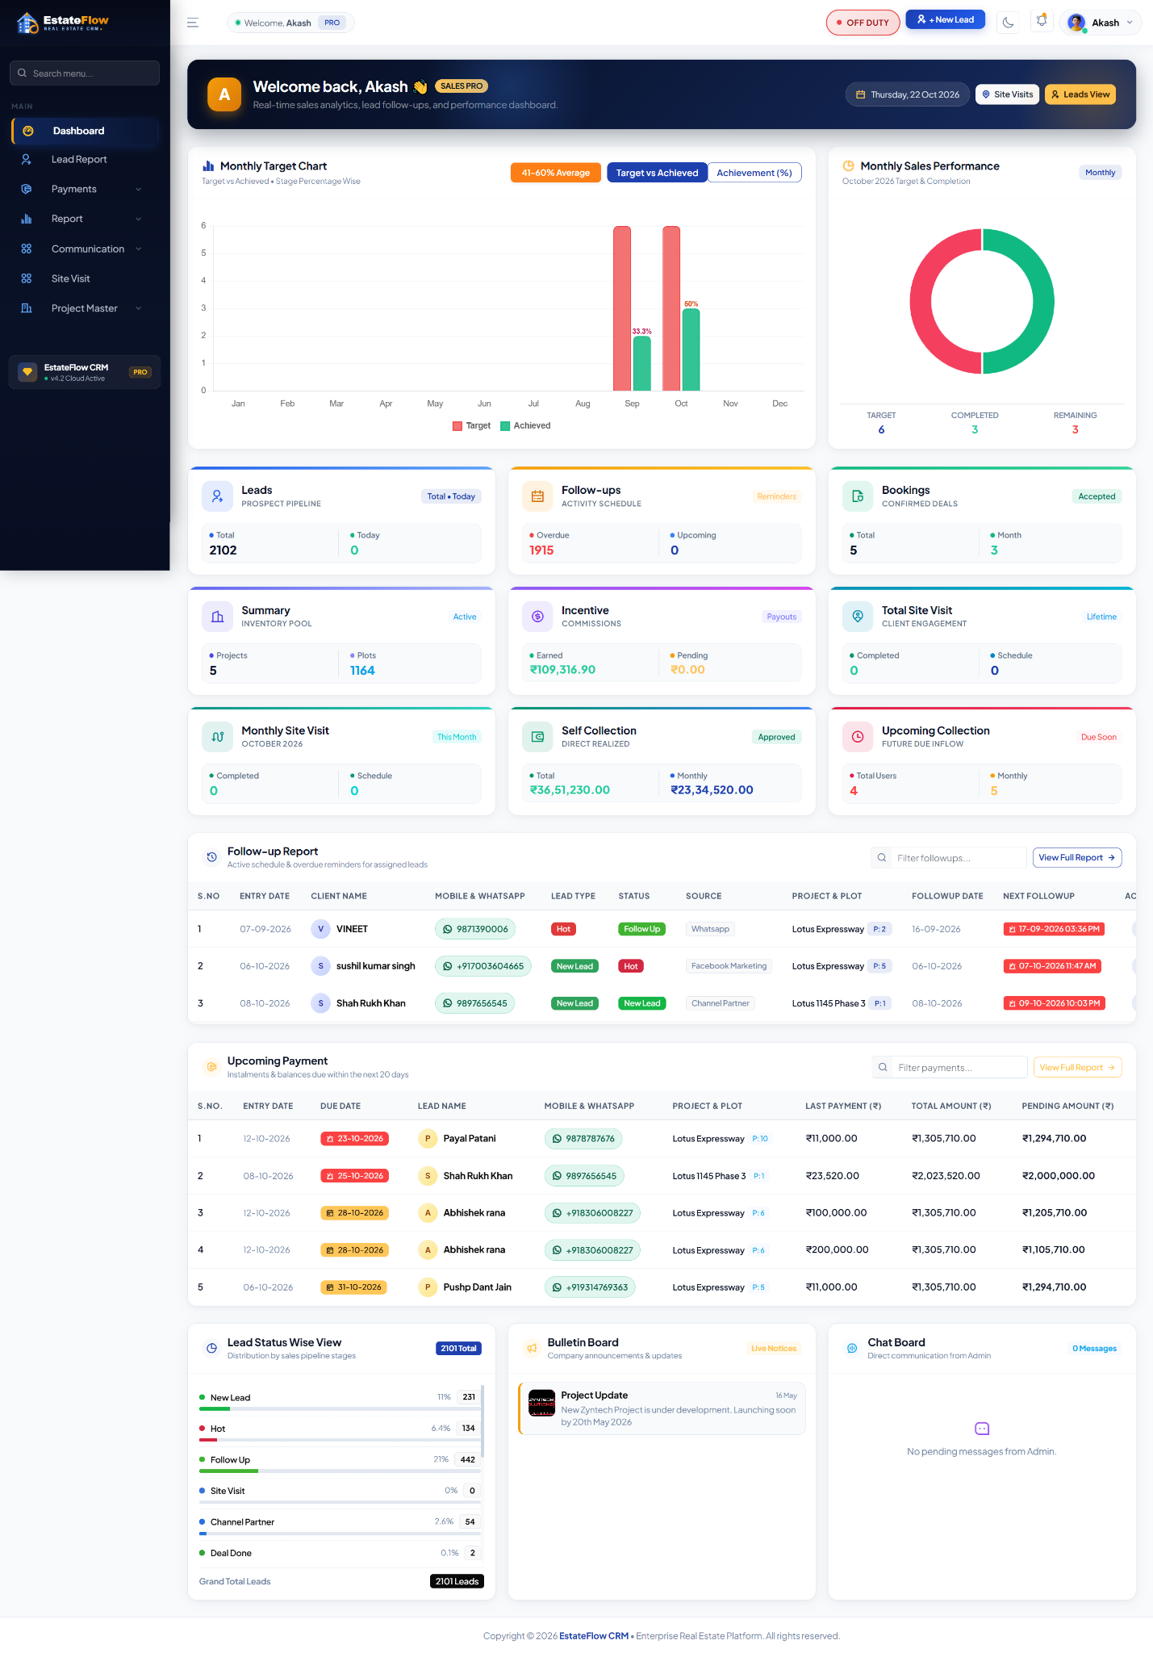1153x1653 pixels.
Task: Click the New Lead status progress bar
Action: point(340,1409)
